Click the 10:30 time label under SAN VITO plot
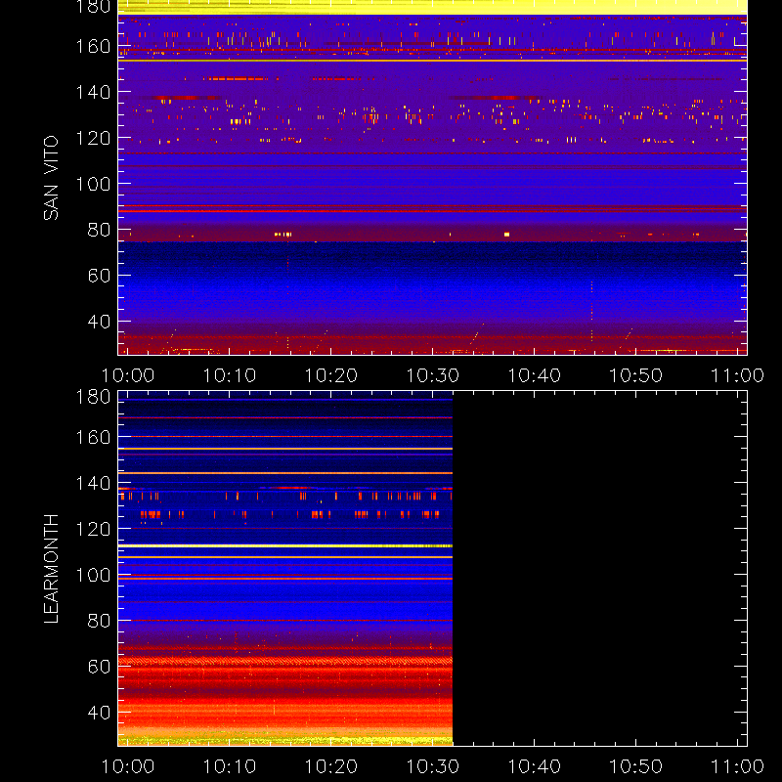This screenshot has height=782, width=782. (x=433, y=375)
